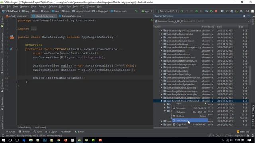The width and height of the screenshot is (255, 143).
Task: Open the Logcat tool window
Action: pos(51,131)
